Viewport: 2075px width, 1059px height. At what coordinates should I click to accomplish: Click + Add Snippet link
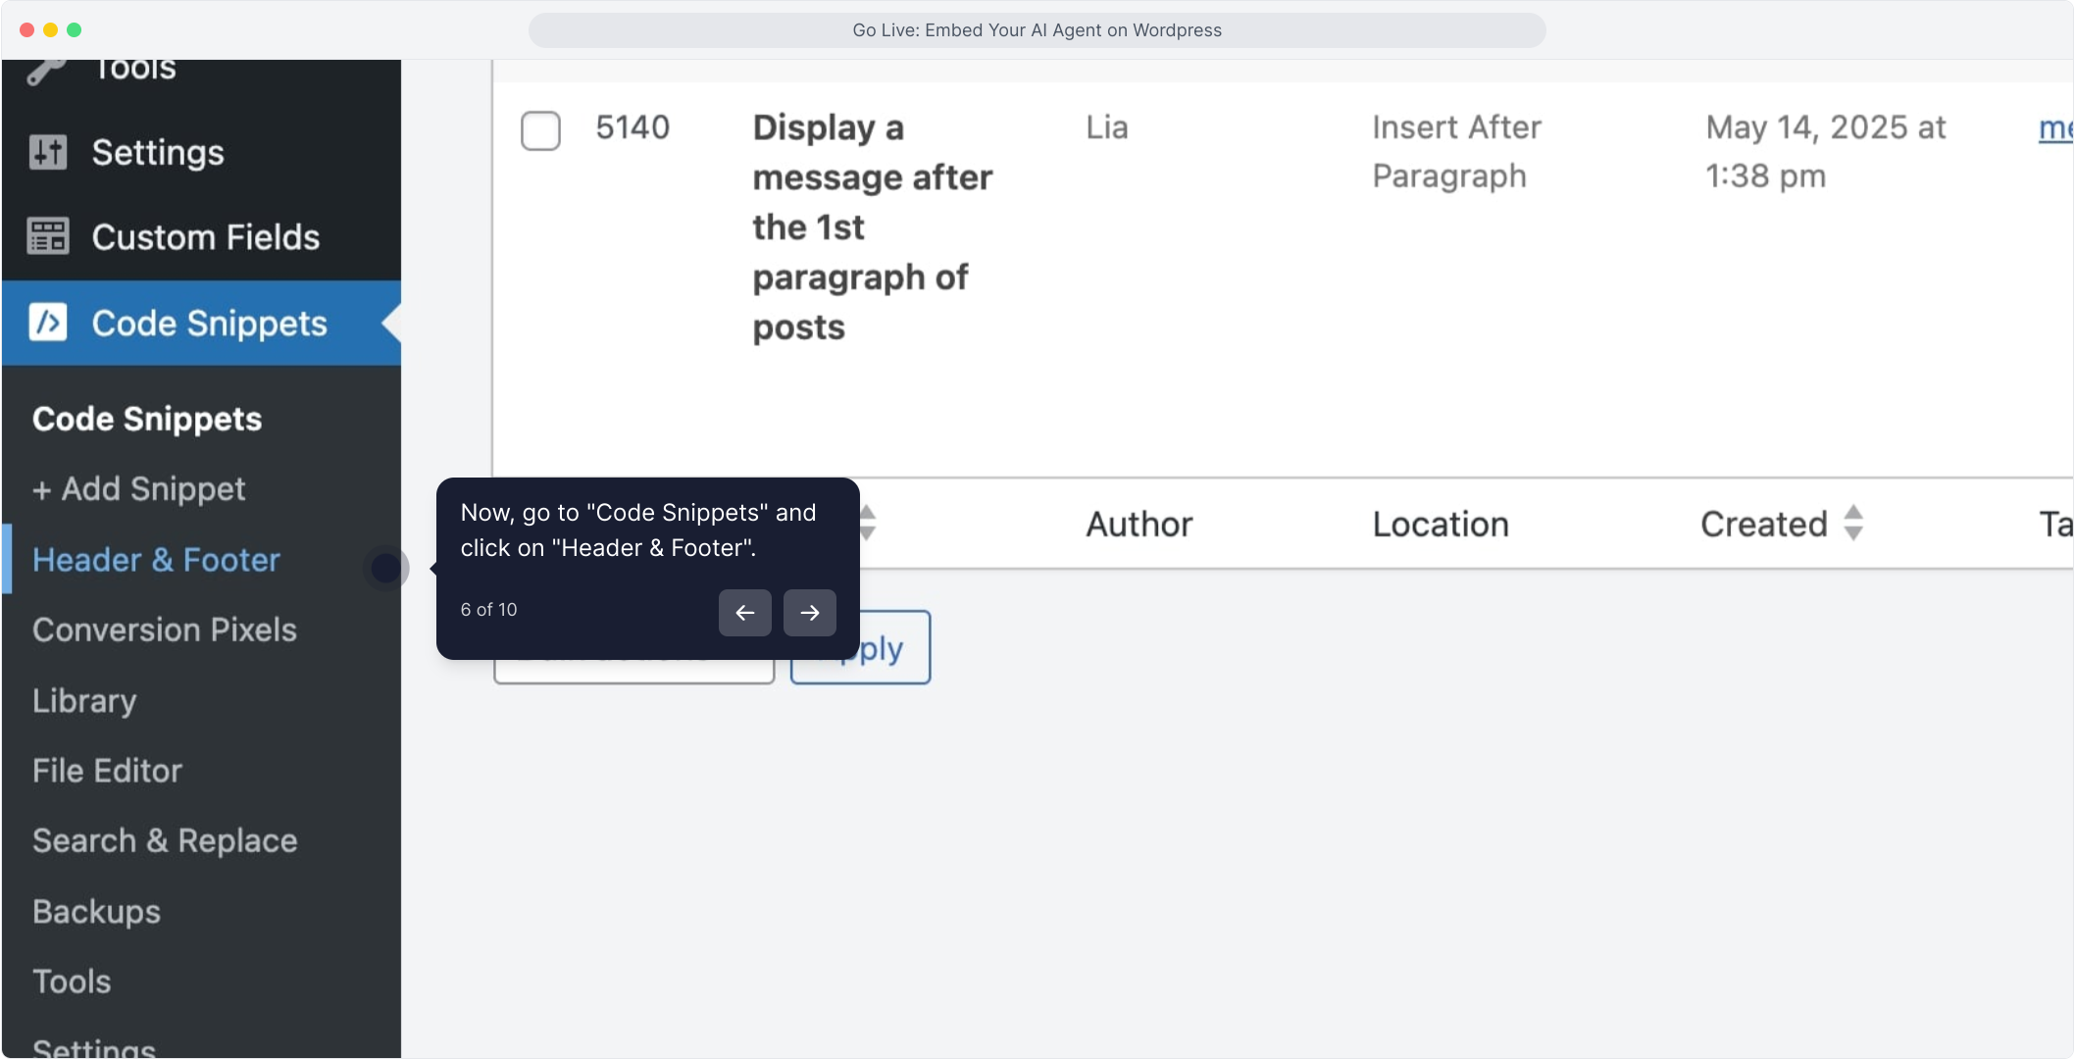pyautogui.click(x=138, y=488)
